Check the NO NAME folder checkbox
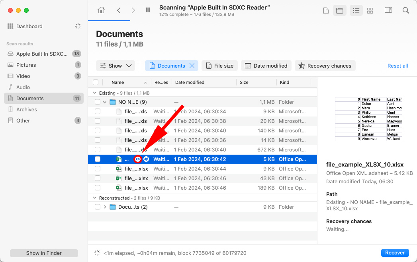 98,102
